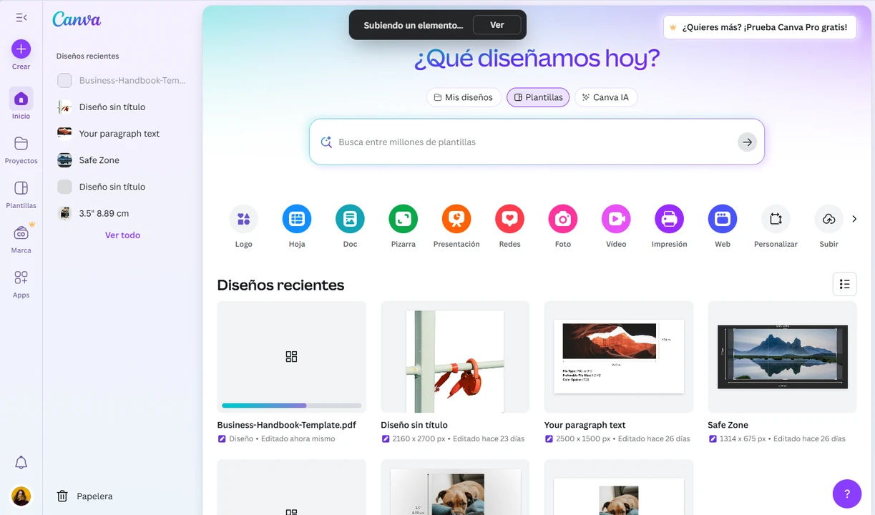Switch recent designs to list view
The width and height of the screenshot is (875, 515).
[844, 284]
